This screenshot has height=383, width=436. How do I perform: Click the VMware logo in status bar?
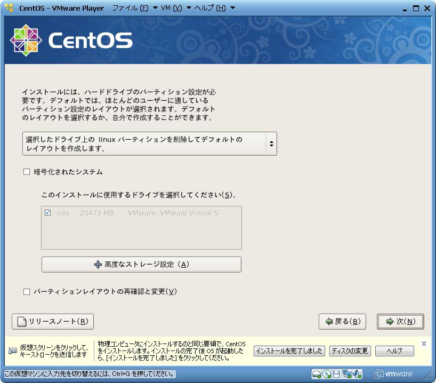[x=394, y=373]
